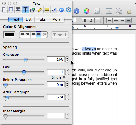Viewport: 136px width, 125px height.
Task: Align right using the format bar
Action: [x=122, y=20]
